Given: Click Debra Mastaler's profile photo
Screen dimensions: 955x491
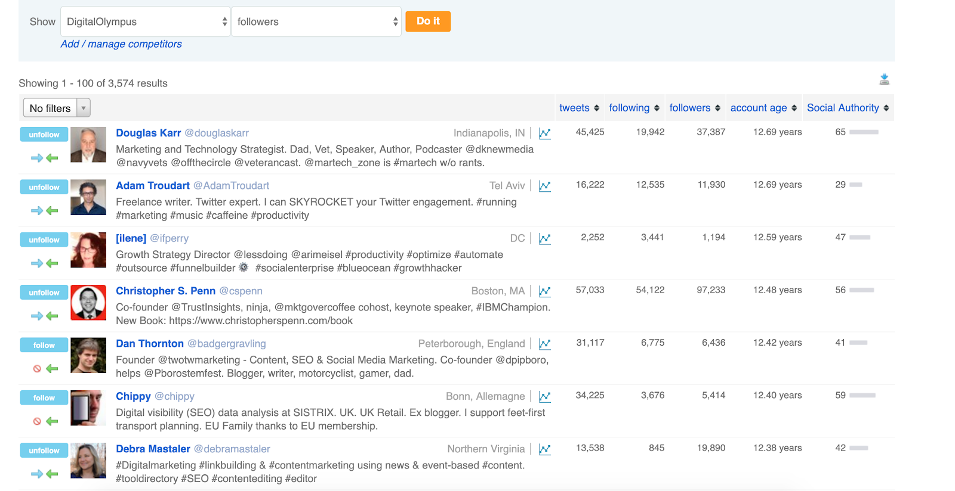Looking at the screenshot, I should (88, 461).
